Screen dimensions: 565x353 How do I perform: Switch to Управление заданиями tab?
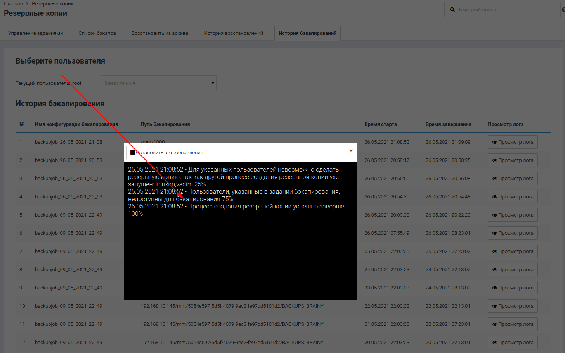pos(35,33)
